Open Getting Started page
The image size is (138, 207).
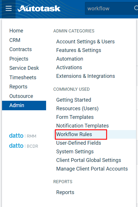tap(74, 100)
